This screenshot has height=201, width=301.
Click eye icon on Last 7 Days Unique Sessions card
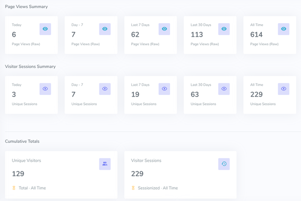[165, 89]
